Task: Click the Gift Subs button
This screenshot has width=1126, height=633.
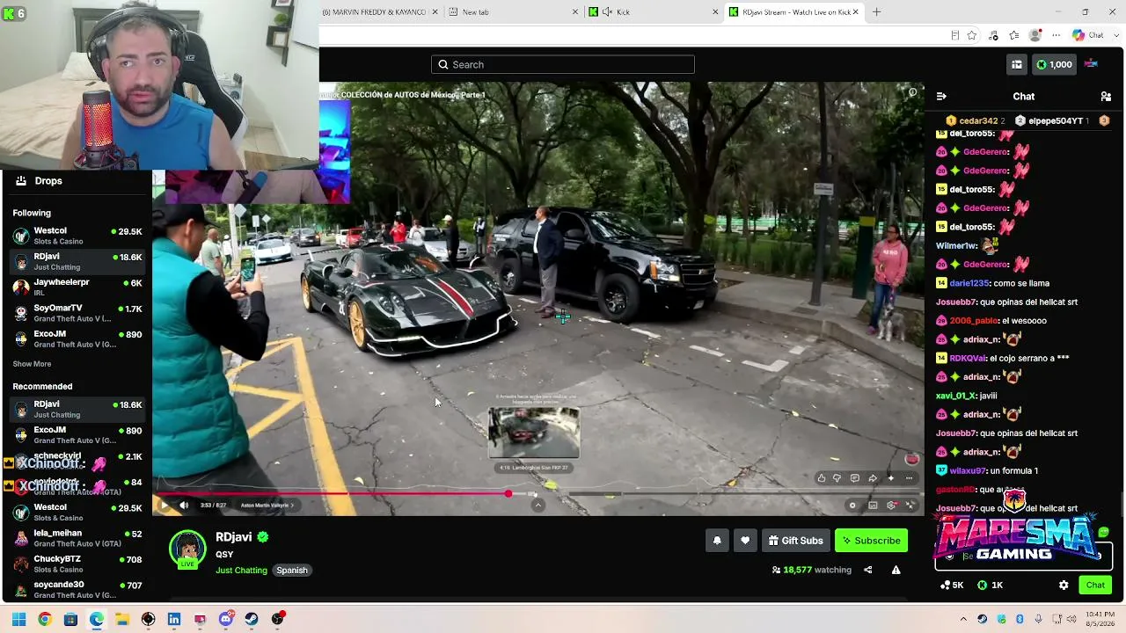Action: (x=795, y=541)
